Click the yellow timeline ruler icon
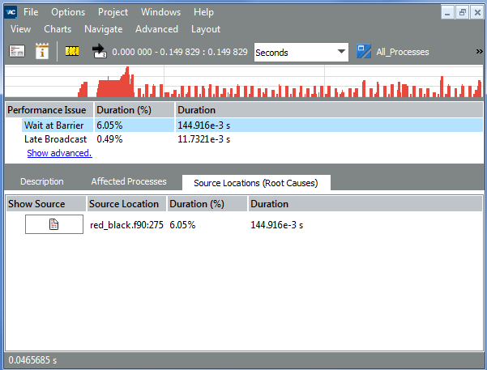 click(72, 51)
